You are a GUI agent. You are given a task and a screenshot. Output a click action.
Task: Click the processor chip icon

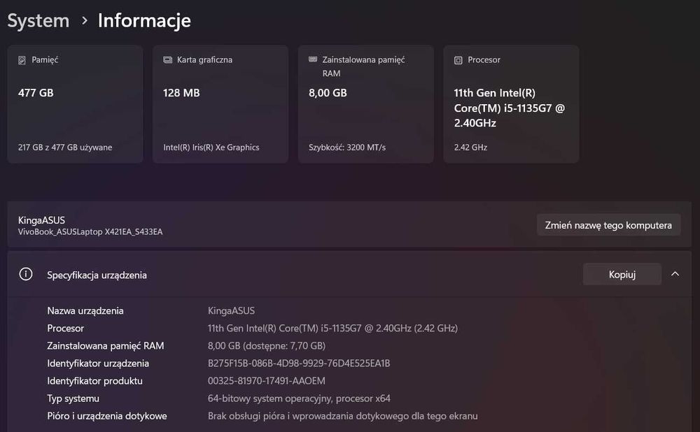point(458,60)
